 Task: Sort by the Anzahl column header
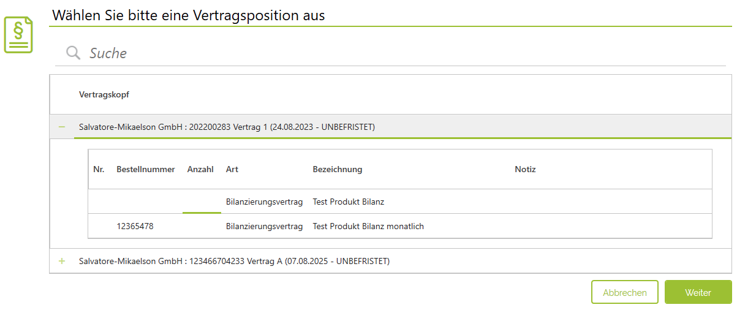tap(200, 169)
